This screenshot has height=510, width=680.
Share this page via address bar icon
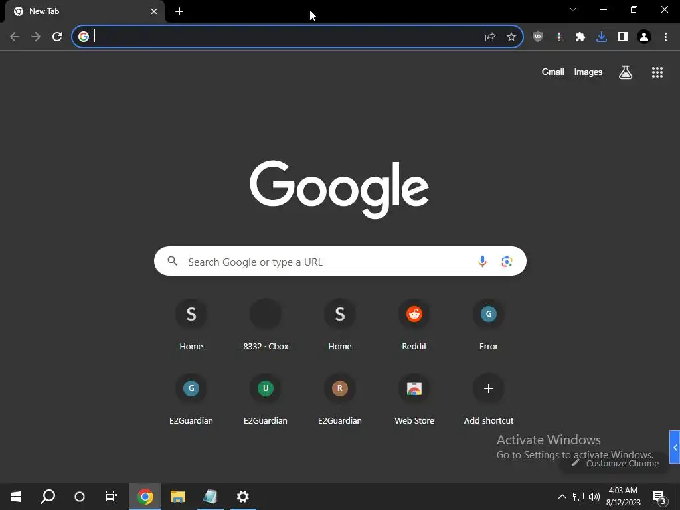pyautogui.click(x=490, y=37)
